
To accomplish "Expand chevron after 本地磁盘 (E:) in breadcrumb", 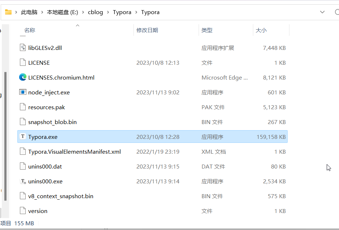I will click(83, 12).
